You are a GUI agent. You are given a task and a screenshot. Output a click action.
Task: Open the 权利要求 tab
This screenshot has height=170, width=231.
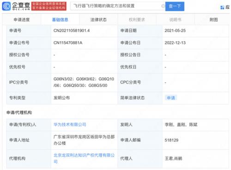pos(137,19)
